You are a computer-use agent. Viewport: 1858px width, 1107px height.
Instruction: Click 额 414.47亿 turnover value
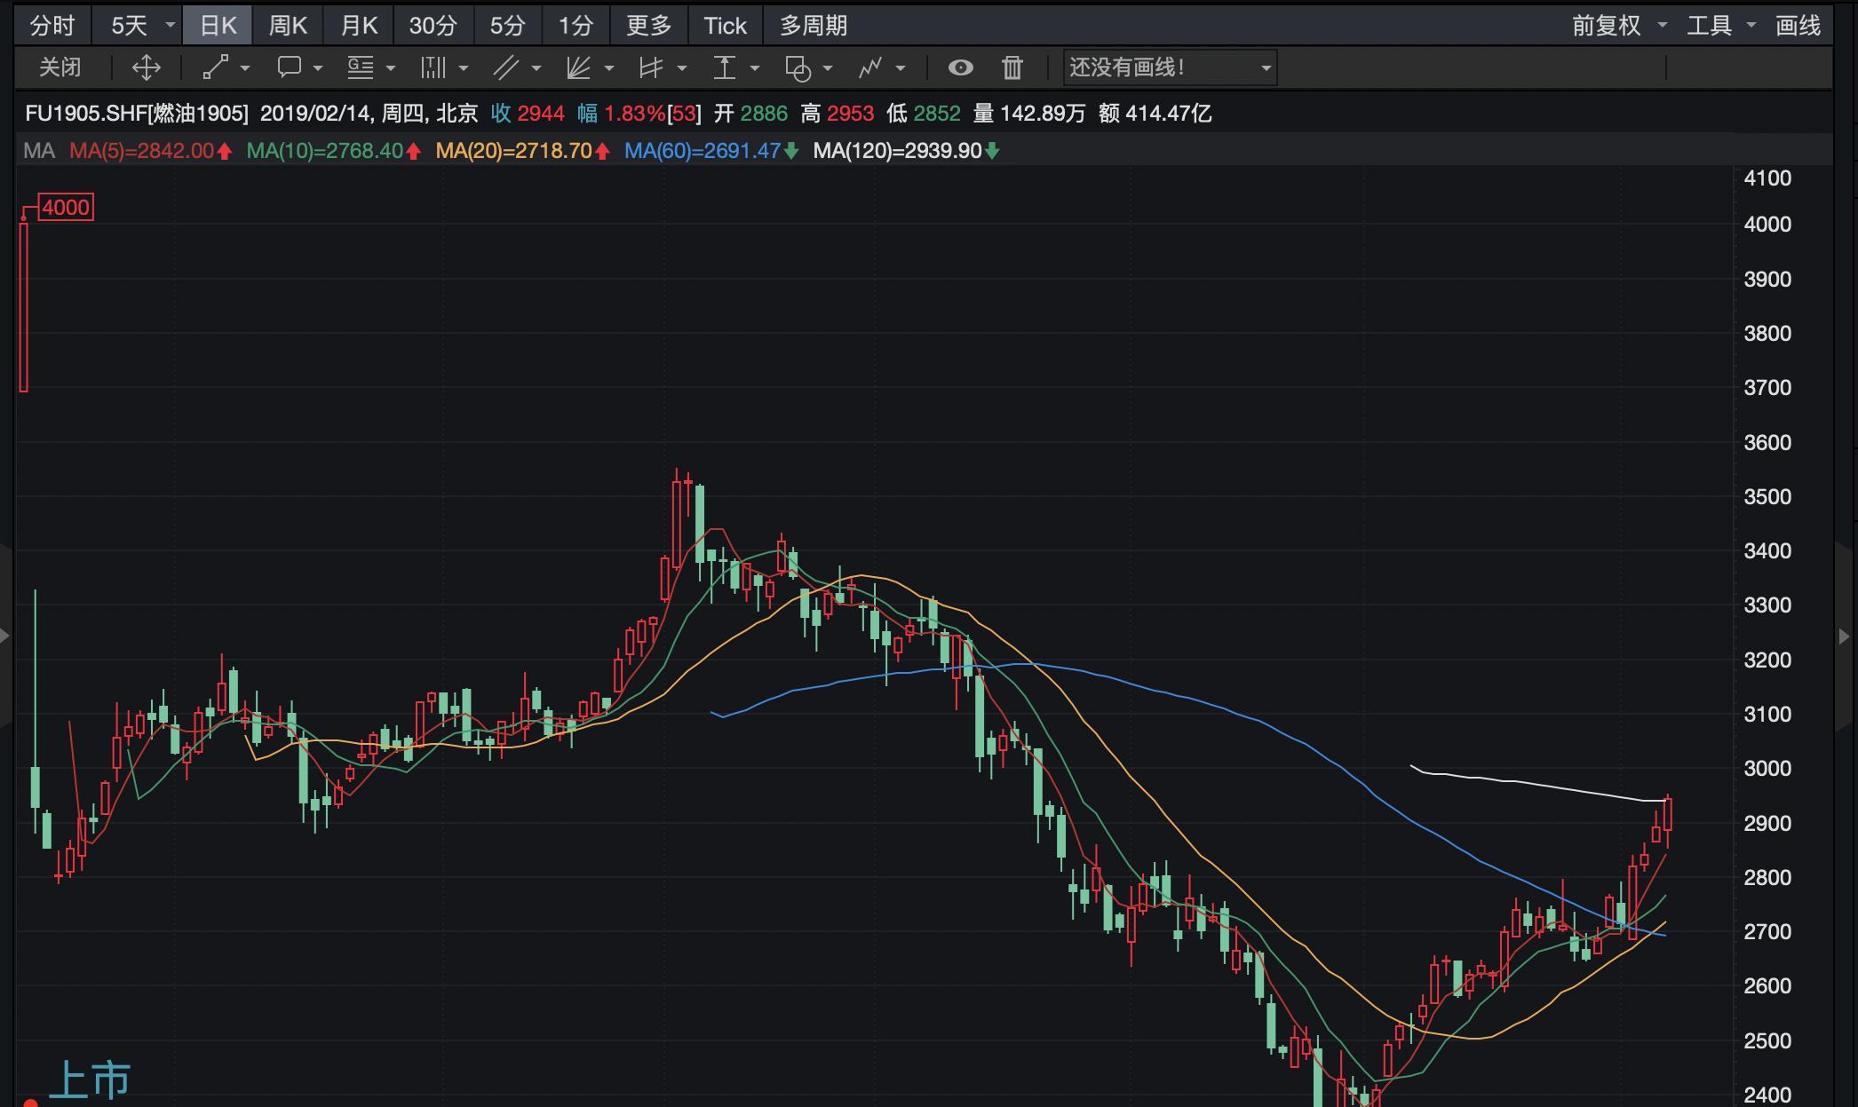click(x=1155, y=114)
